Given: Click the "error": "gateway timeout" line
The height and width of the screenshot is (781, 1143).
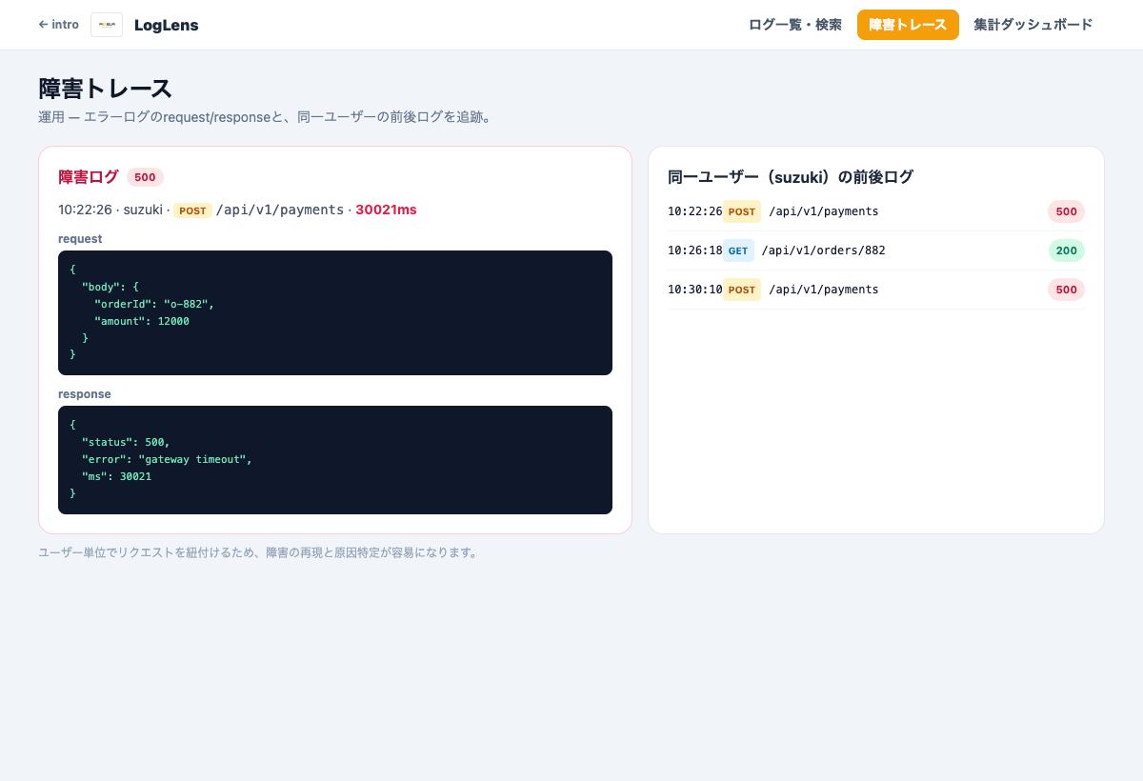Looking at the screenshot, I should [x=167, y=459].
